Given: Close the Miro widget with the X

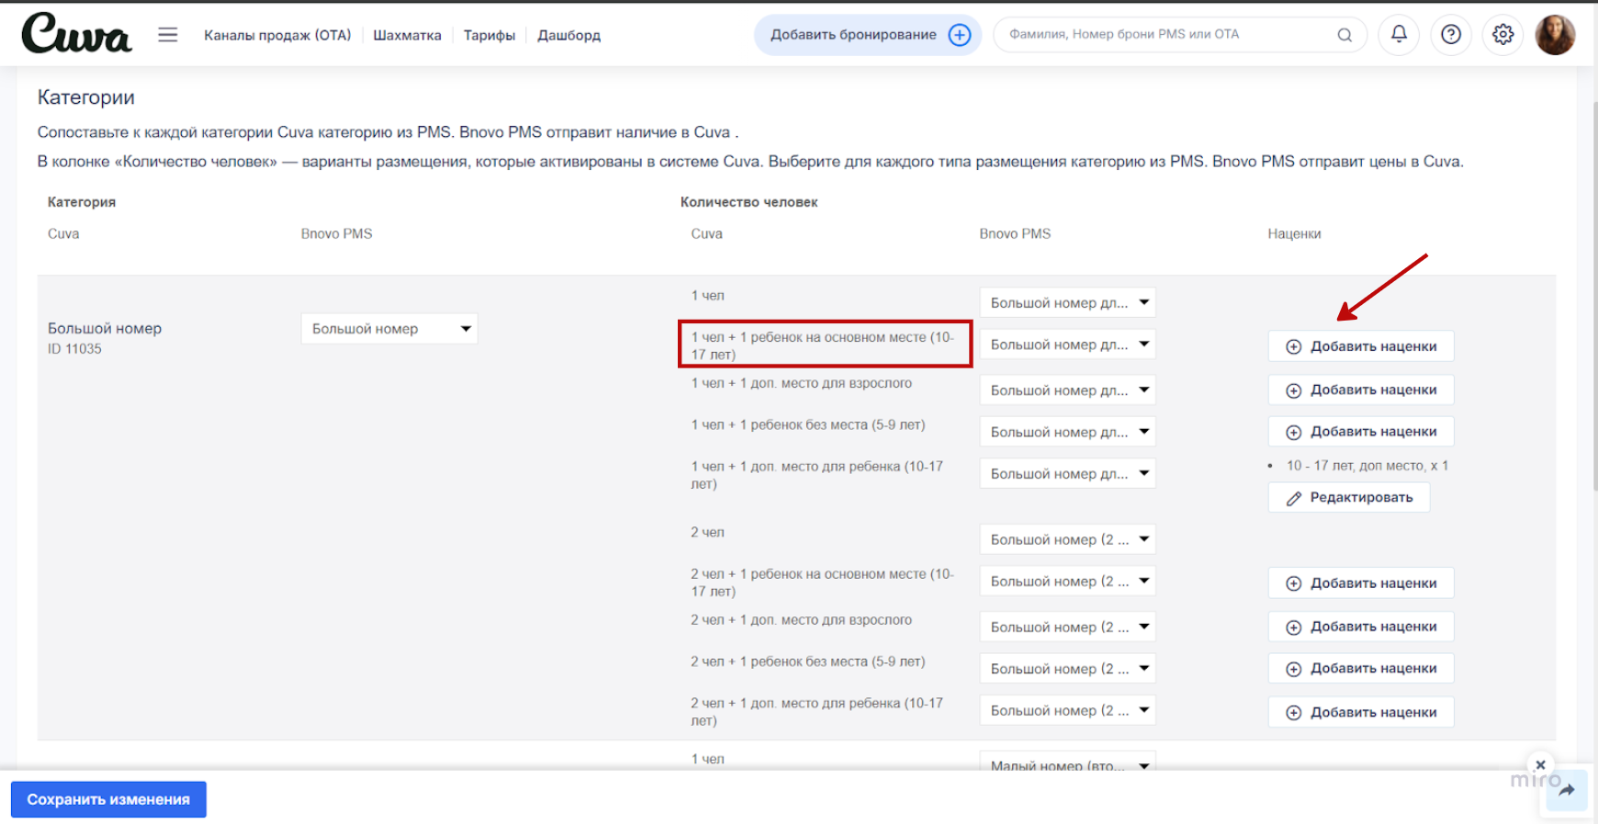Looking at the screenshot, I should tap(1540, 764).
